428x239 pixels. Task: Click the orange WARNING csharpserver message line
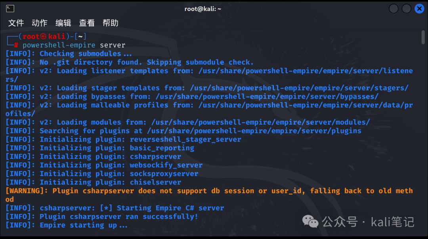[209, 195]
